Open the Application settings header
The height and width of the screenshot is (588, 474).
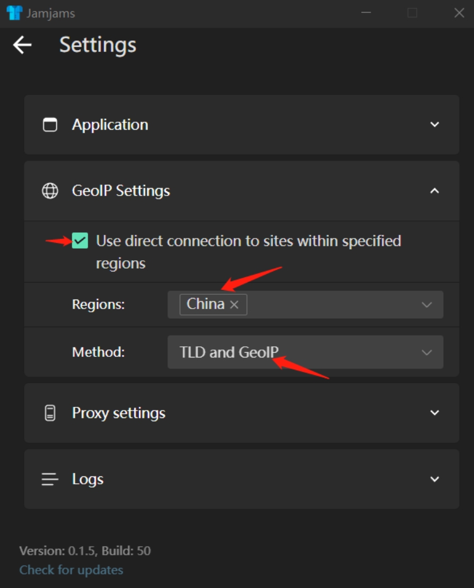pos(242,124)
